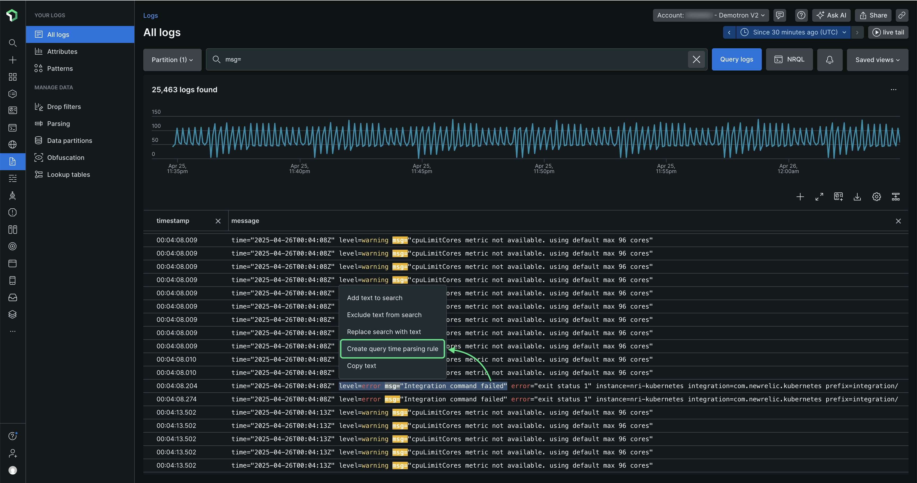Click the copy permalink icon

click(x=902, y=15)
